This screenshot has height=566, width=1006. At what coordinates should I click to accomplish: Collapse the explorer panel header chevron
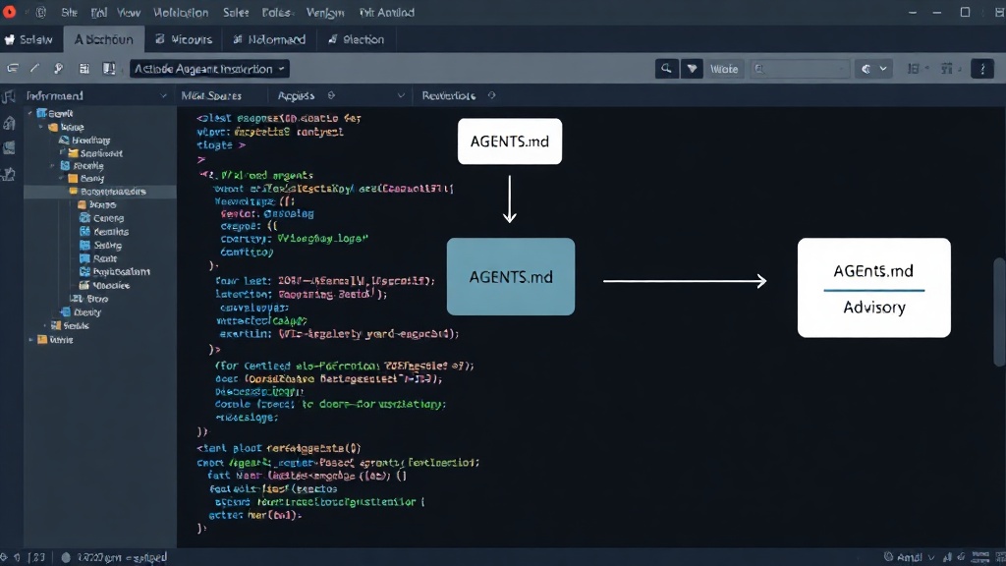click(x=163, y=95)
